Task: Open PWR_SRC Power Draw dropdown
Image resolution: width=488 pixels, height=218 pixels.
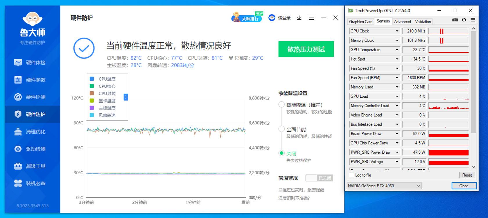Action: pos(397,152)
